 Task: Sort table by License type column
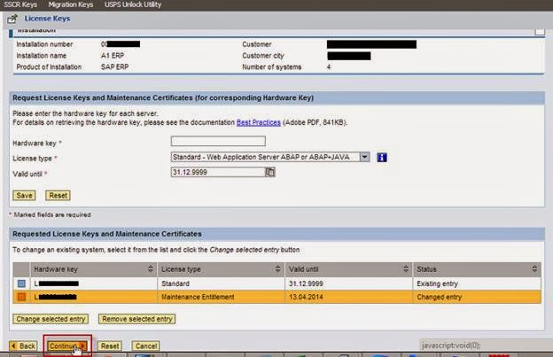coord(278,269)
